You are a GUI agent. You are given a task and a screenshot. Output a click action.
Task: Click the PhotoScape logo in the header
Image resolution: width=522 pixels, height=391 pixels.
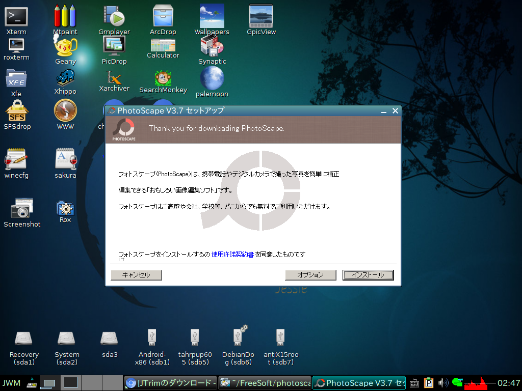[123, 129]
